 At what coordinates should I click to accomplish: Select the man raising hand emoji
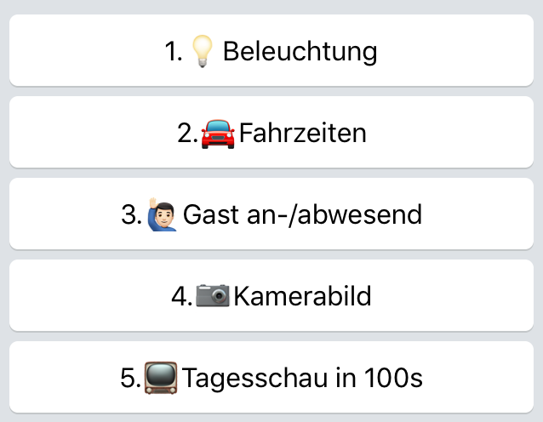coord(162,214)
